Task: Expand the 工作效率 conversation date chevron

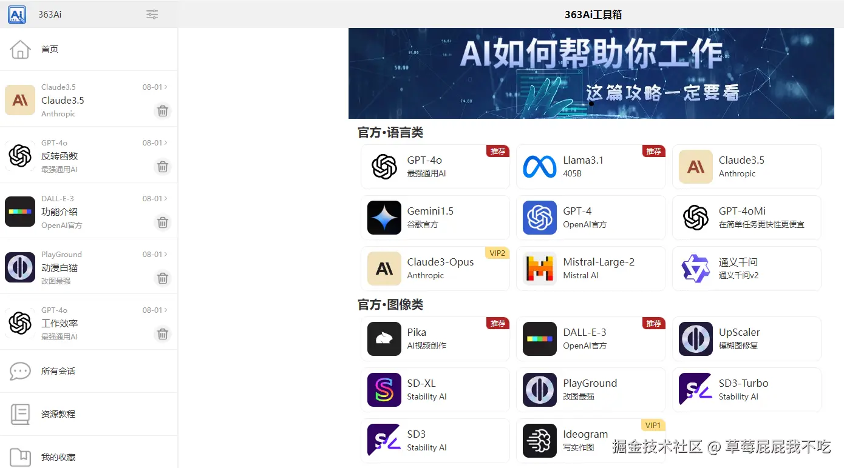Action: 166,310
